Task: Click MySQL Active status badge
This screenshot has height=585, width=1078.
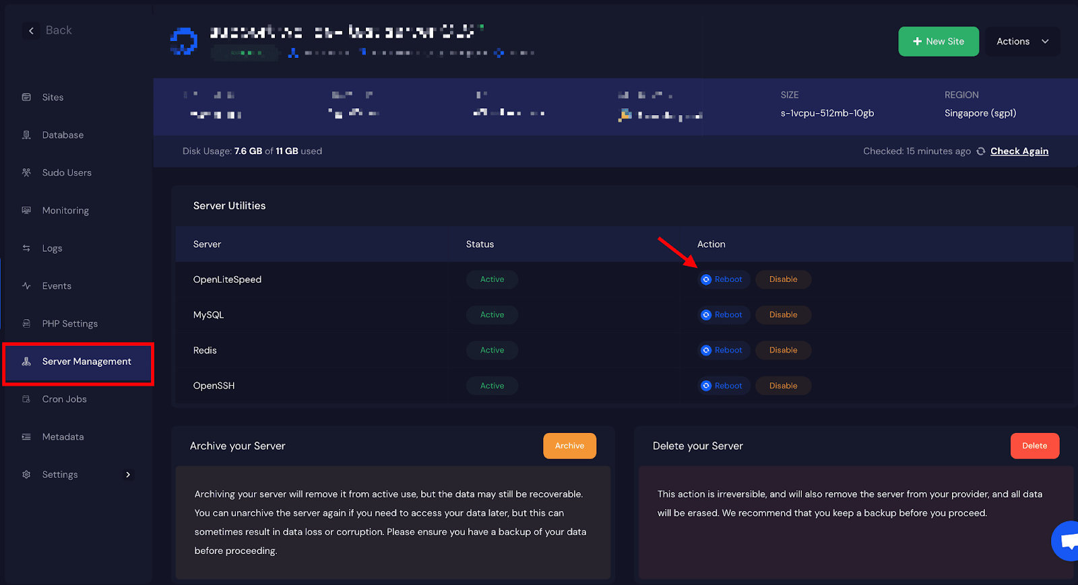Action: pyautogui.click(x=492, y=315)
